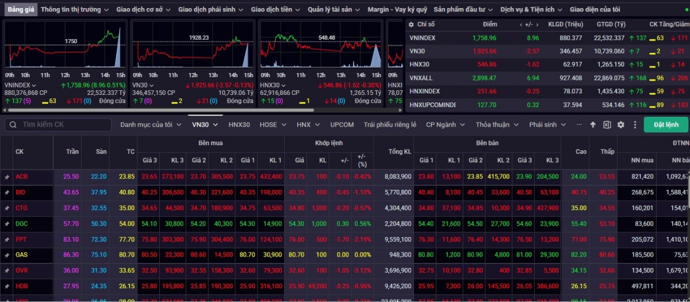The image size is (690, 302).
Task: Click the right chevron next to +/- header
Action: click(x=536, y=24)
